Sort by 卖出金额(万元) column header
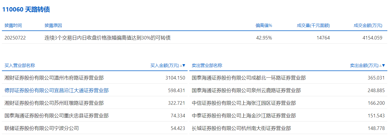 click(364, 66)
